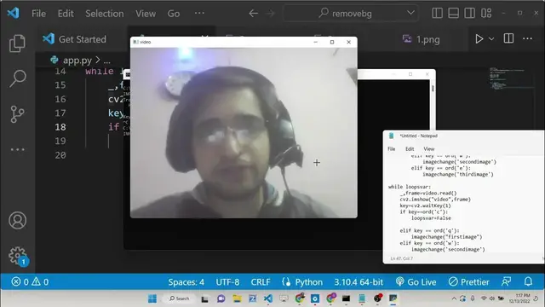This screenshot has height=307, width=545.
Task: Change file encoding UTF-8
Action: click(x=227, y=282)
